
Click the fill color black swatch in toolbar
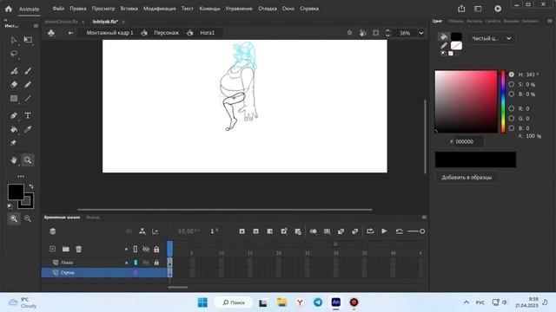[x=16, y=192]
